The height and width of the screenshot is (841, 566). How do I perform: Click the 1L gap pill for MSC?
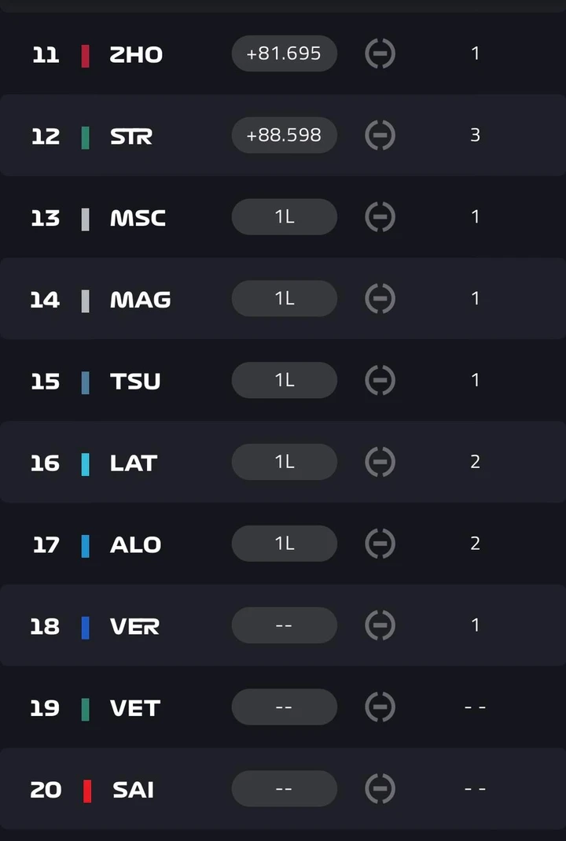pos(284,216)
